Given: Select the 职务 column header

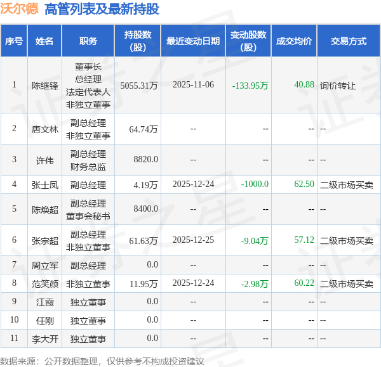Looking at the screenshot, I should pyautogui.click(x=88, y=41).
